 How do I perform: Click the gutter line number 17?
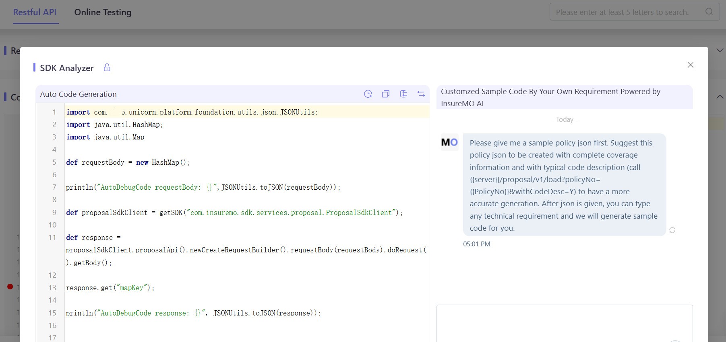click(52, 338)
